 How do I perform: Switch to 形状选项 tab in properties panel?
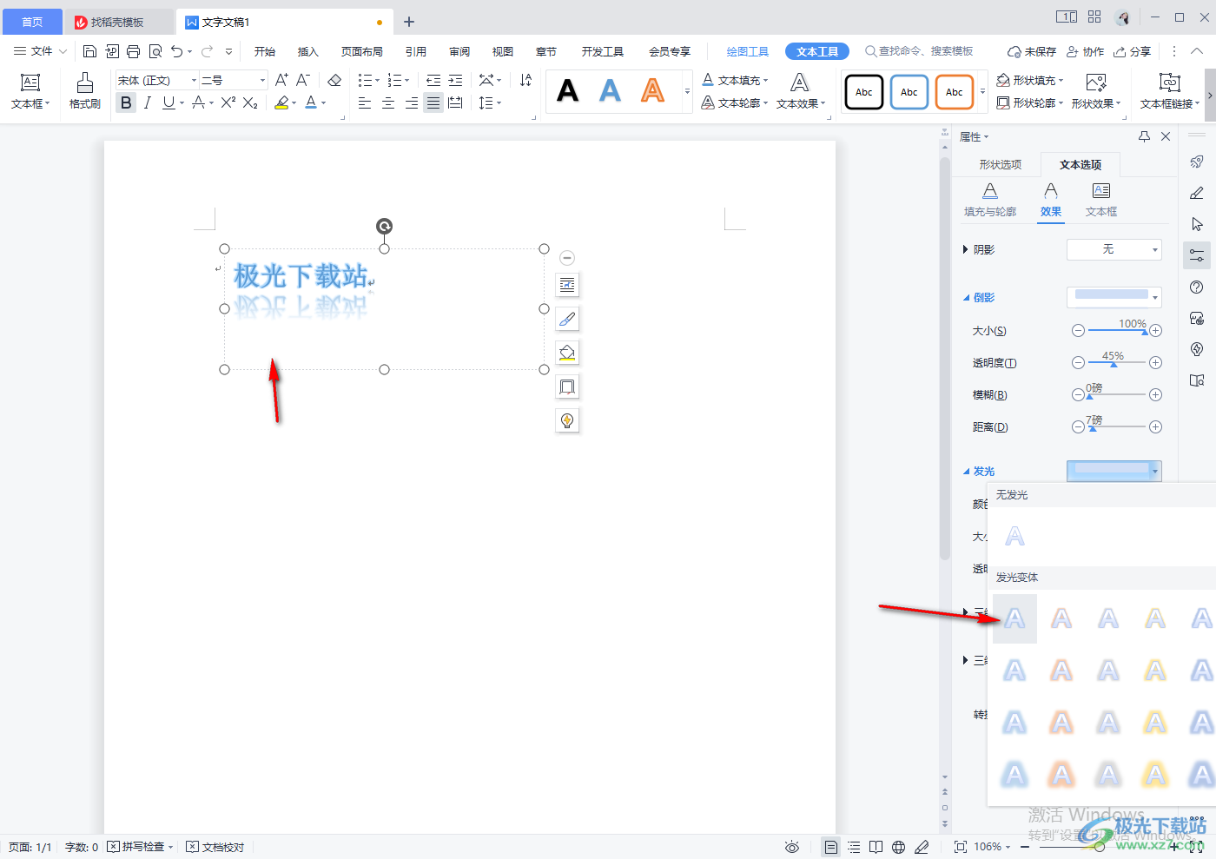tap(1000, 164)
